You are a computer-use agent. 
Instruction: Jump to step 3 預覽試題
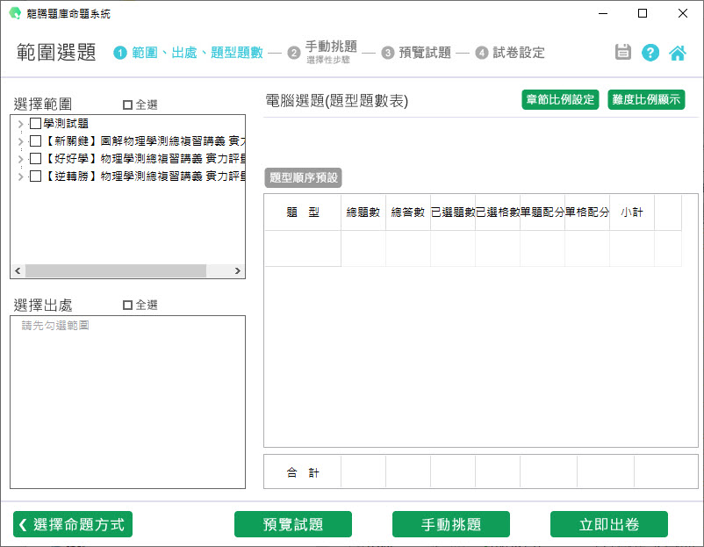point(424,53)
